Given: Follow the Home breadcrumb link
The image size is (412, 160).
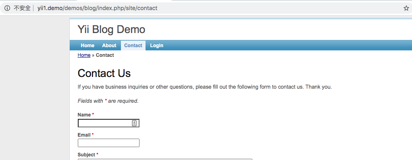Looking at the screenshot, I should point(84,55).
